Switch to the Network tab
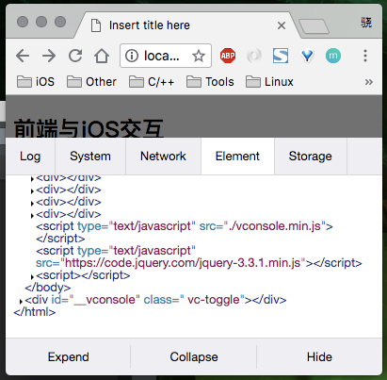Viewport: 387px width, 380px height. pyautogui.click(x=163, y=157)
